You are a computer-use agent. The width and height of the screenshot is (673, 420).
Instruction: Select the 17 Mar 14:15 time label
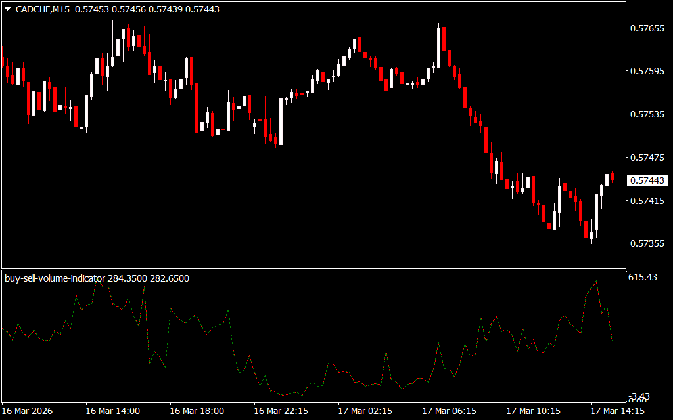(617, 411)
